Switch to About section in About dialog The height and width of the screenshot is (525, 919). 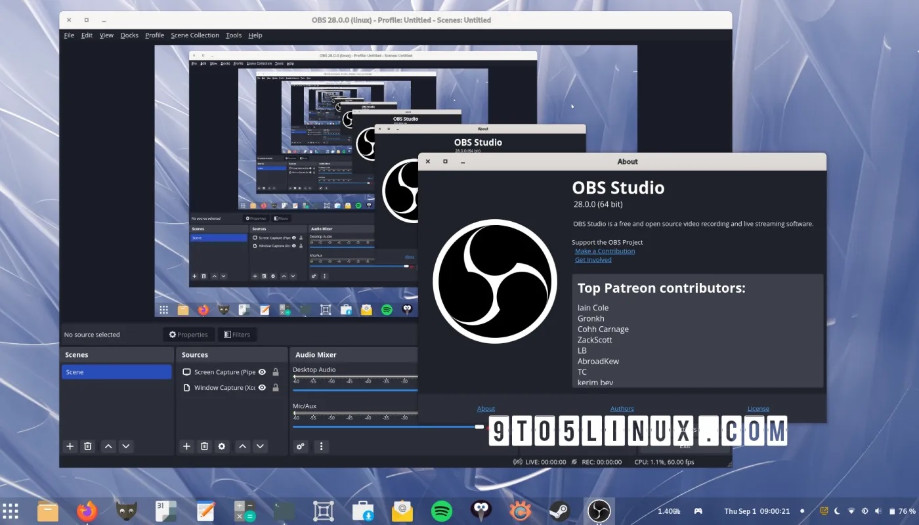click(x=486, y=409)
